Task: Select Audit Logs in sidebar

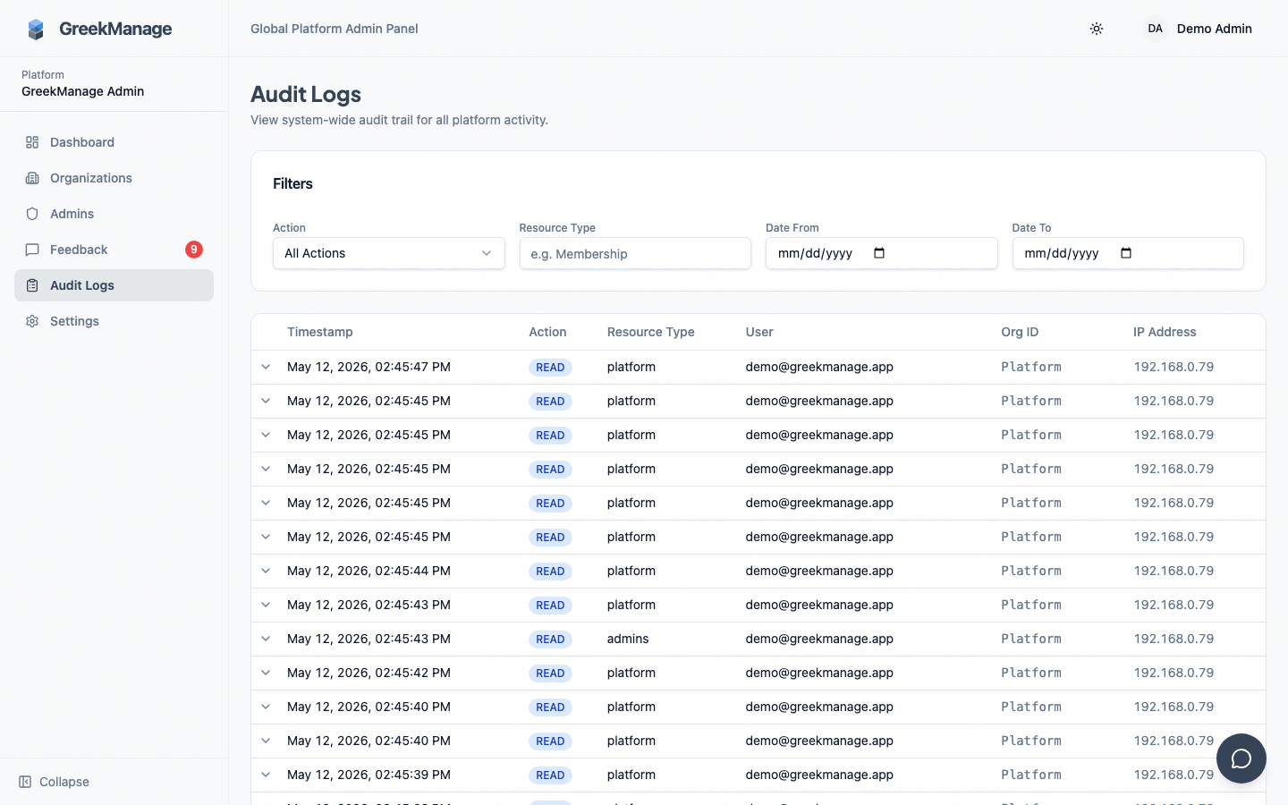Action: [x=114, y=285]
